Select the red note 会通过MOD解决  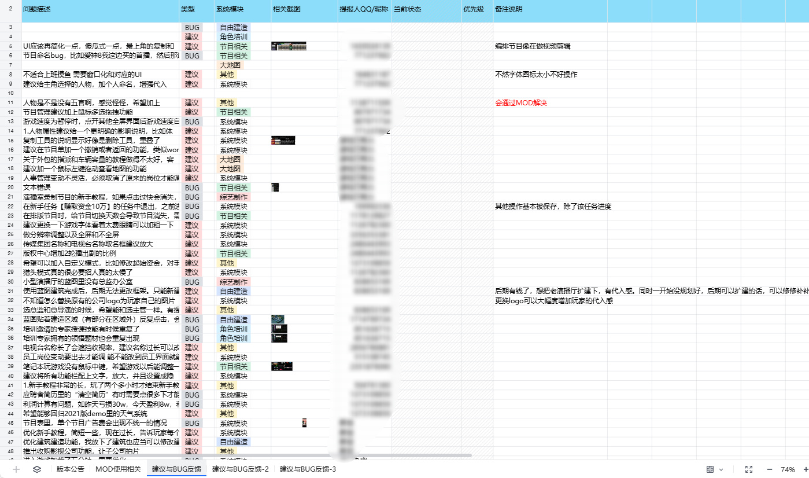pyautogui.click(x=521, y=103)
